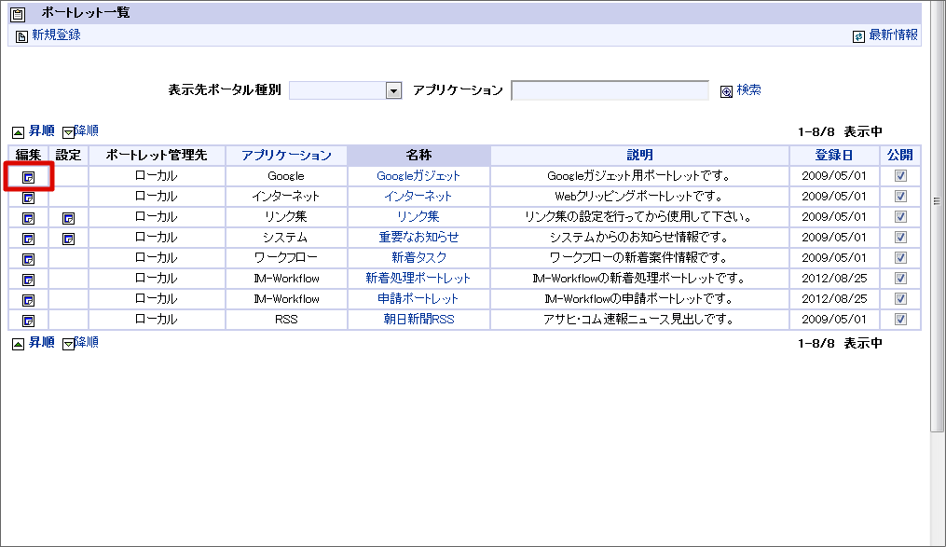Open 申請ポートレット link
946x547 pixels.
pos(418,298)
